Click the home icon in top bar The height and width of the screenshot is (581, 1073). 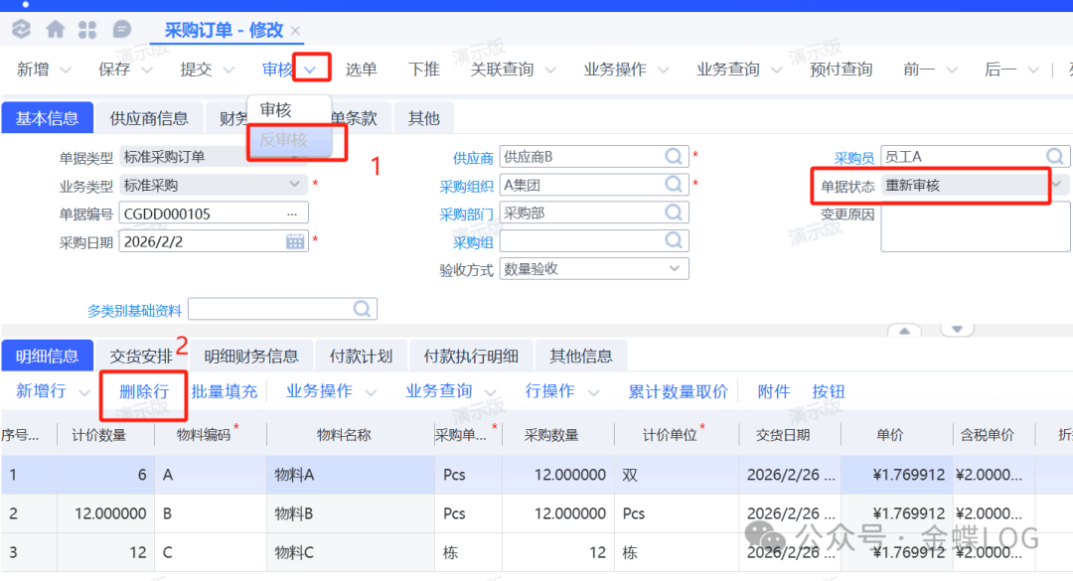tap(56, 30)
